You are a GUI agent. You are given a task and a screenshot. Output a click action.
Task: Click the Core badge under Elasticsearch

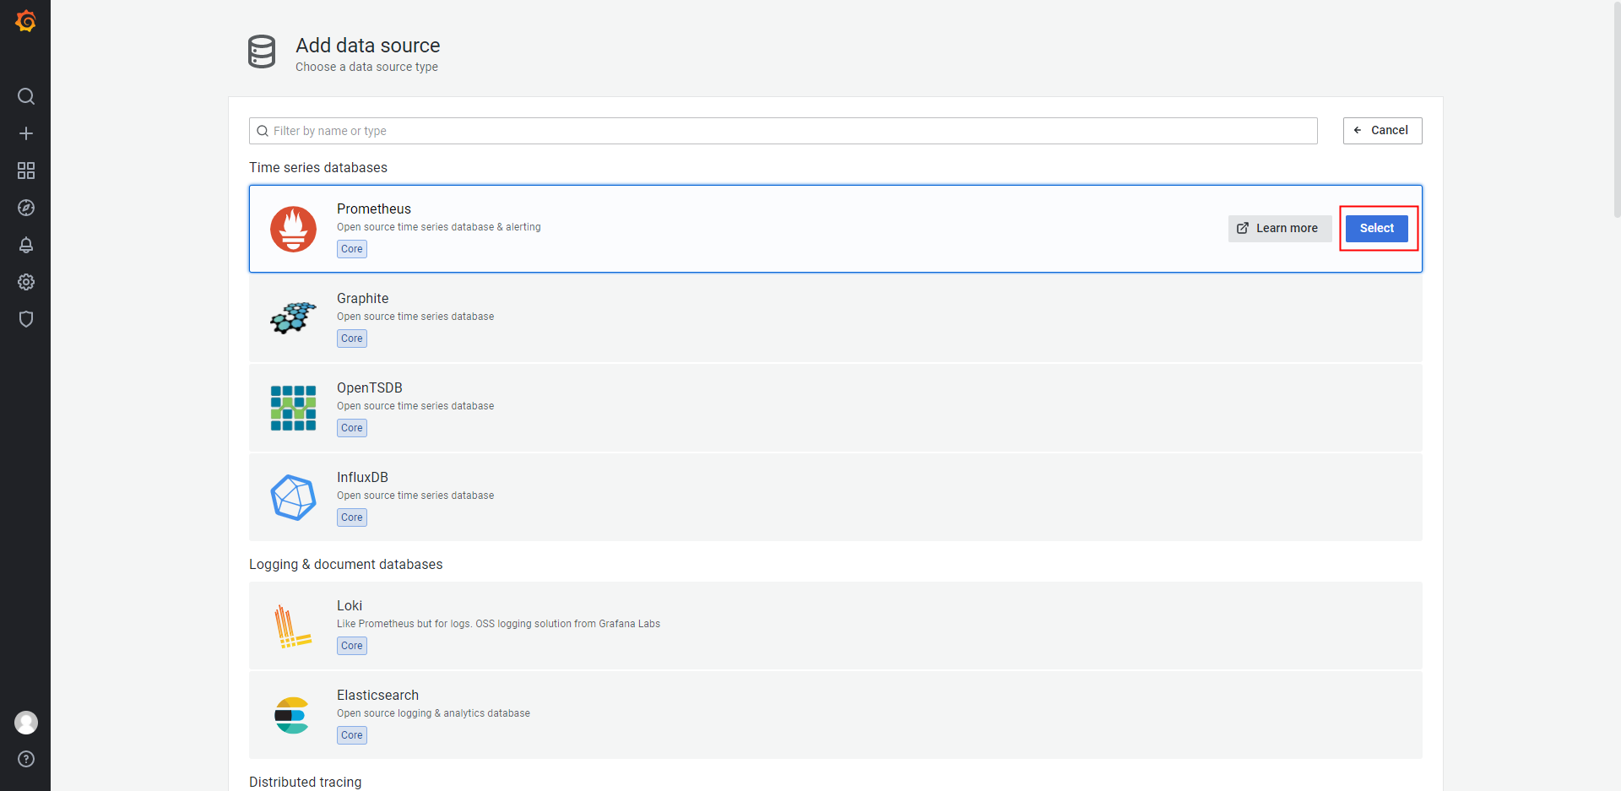352,735
